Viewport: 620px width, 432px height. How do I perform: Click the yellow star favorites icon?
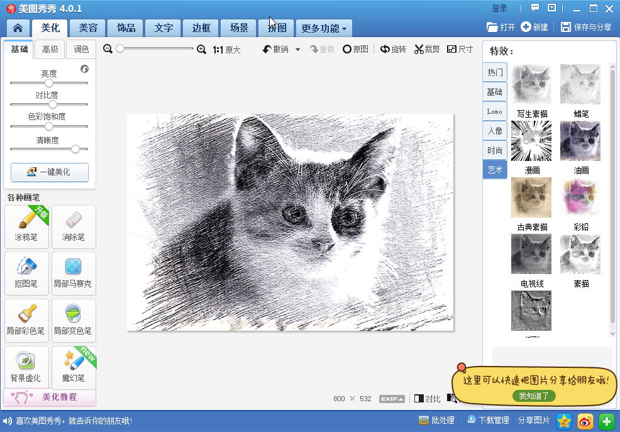click(x=564, y=421)
